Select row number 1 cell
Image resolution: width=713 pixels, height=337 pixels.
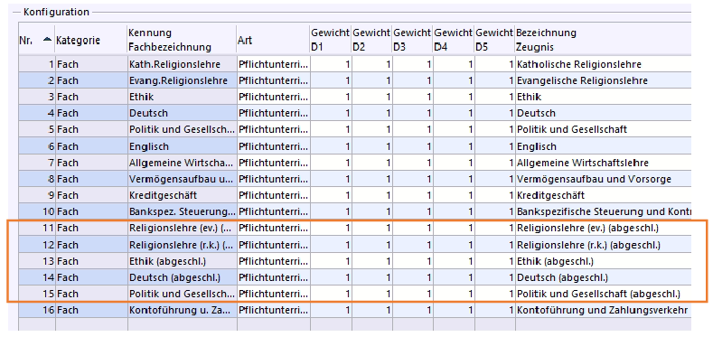37,64
